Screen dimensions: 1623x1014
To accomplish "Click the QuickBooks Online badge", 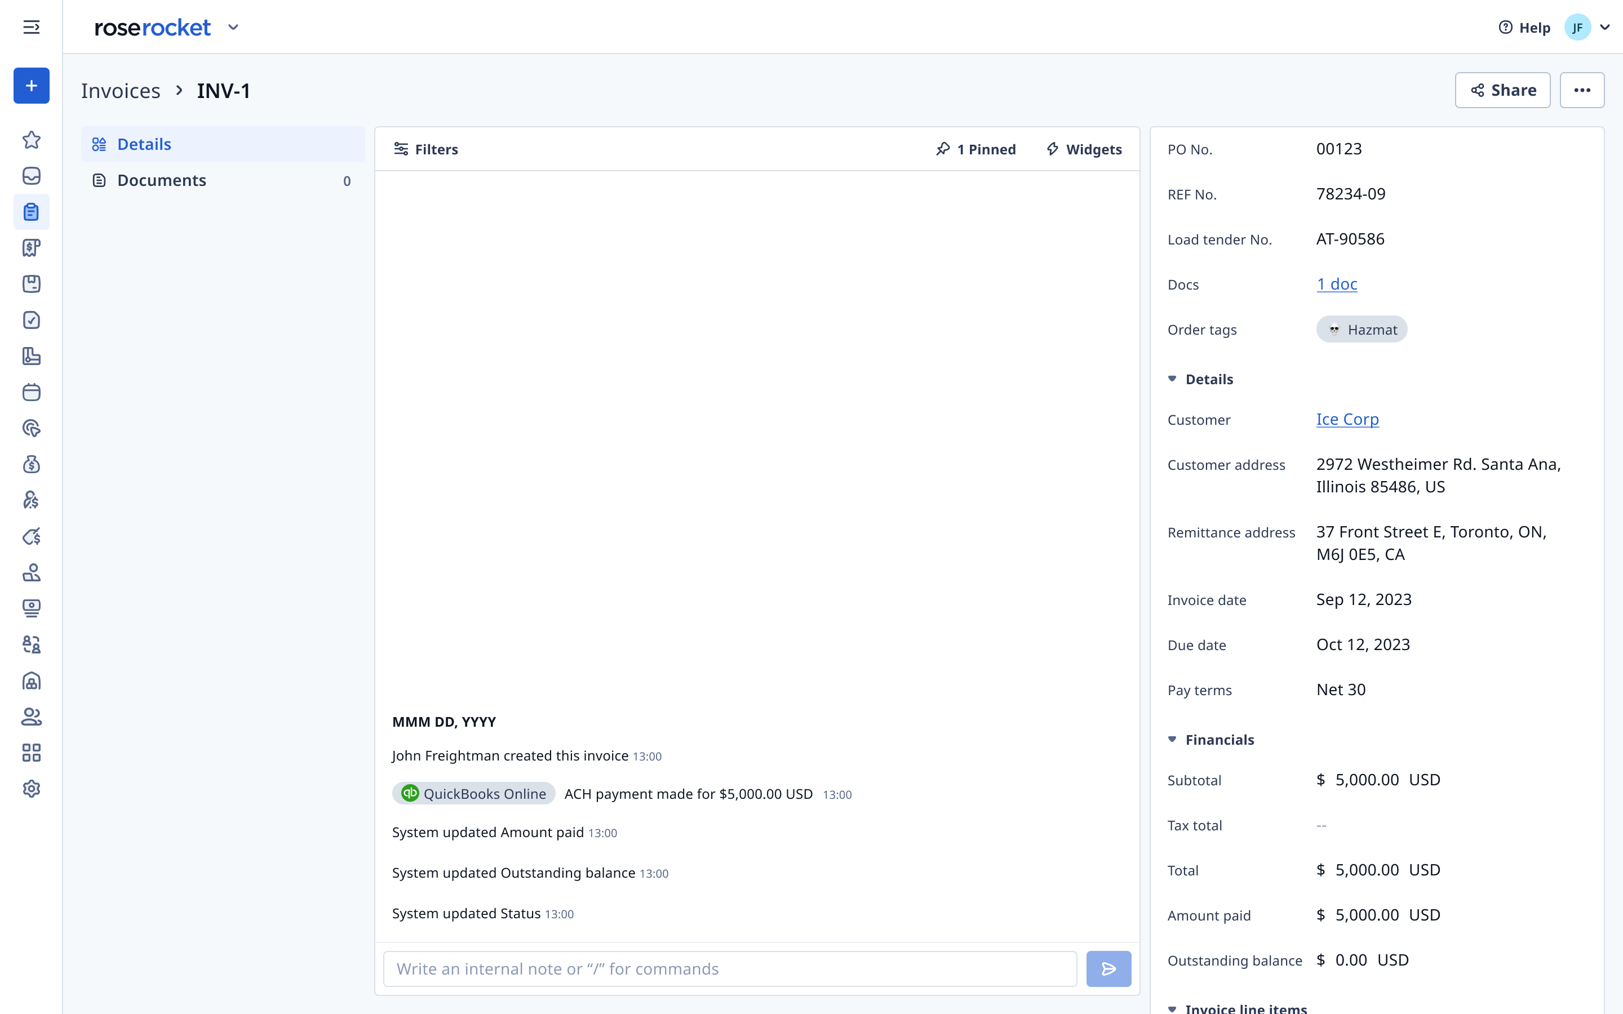I will click(473, 793).
